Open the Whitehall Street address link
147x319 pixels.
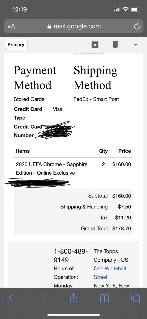click(110, 273)
